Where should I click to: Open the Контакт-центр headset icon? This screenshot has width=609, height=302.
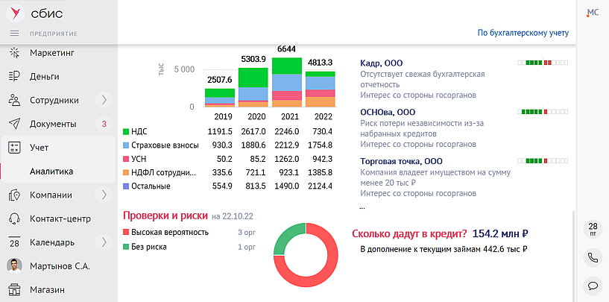pos(13,219)
